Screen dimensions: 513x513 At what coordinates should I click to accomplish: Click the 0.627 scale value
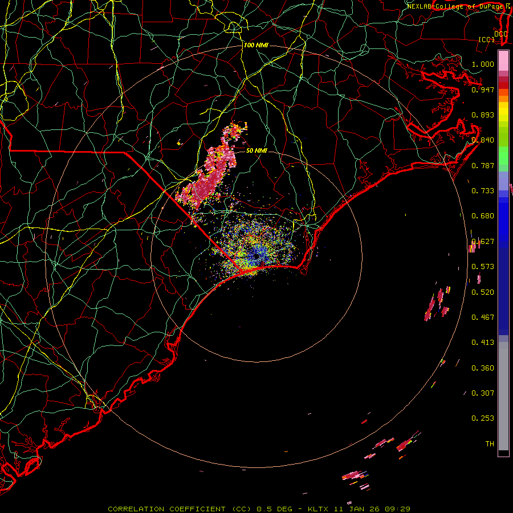pyautogui.click(x=483, y=242)
